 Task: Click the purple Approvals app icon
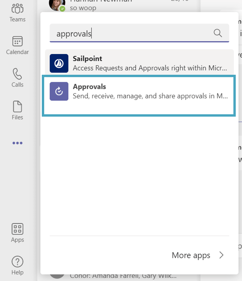59,91
